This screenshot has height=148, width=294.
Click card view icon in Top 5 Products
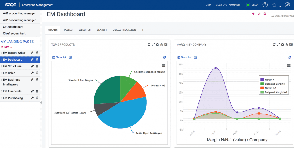(70, 57)
